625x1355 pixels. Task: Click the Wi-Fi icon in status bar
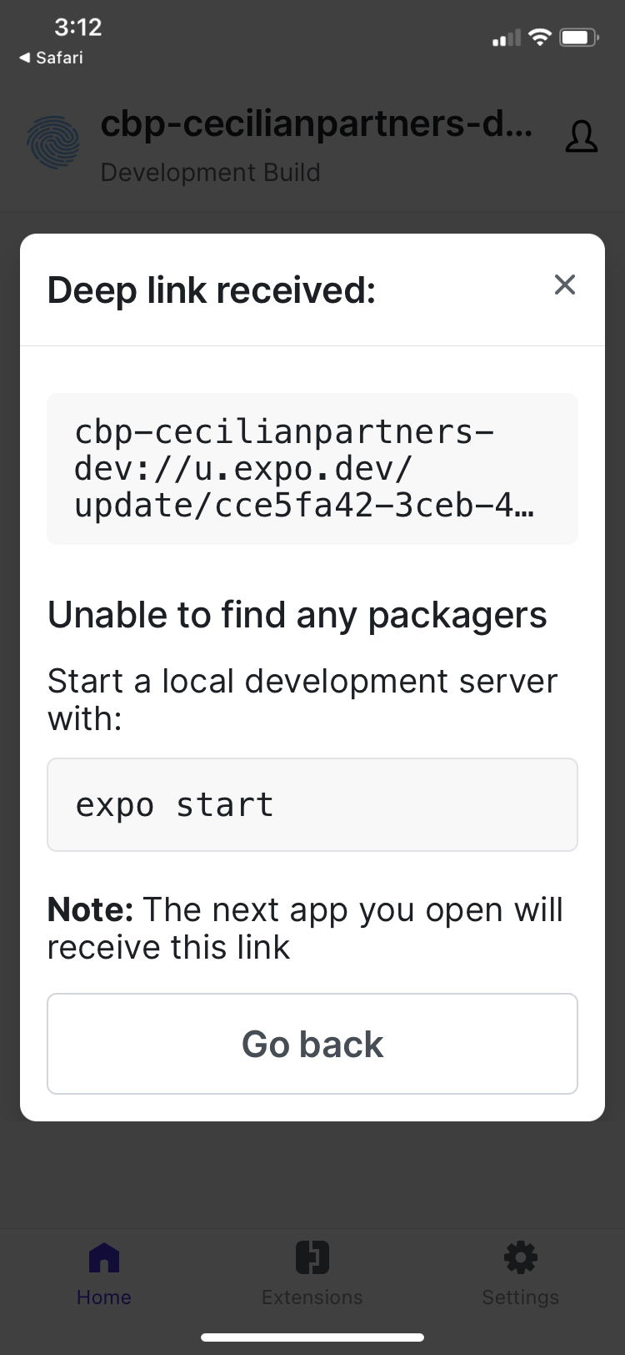pos(542,37)
